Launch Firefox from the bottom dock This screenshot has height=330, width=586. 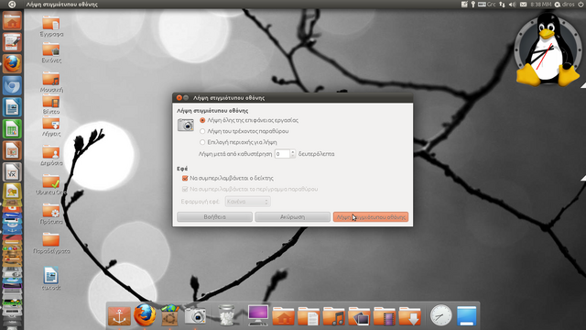tap(145, 315)
